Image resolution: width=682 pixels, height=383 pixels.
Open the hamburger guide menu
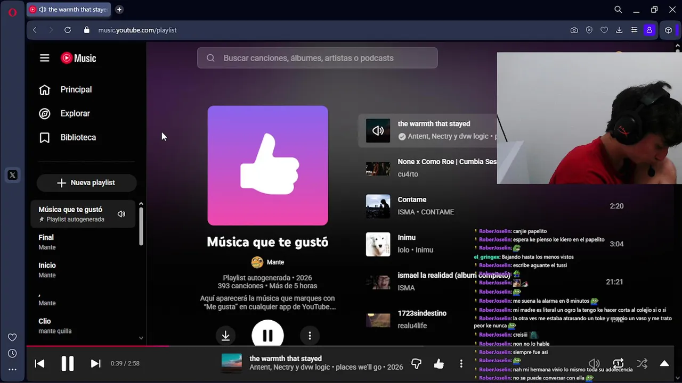tap(44, 58)
